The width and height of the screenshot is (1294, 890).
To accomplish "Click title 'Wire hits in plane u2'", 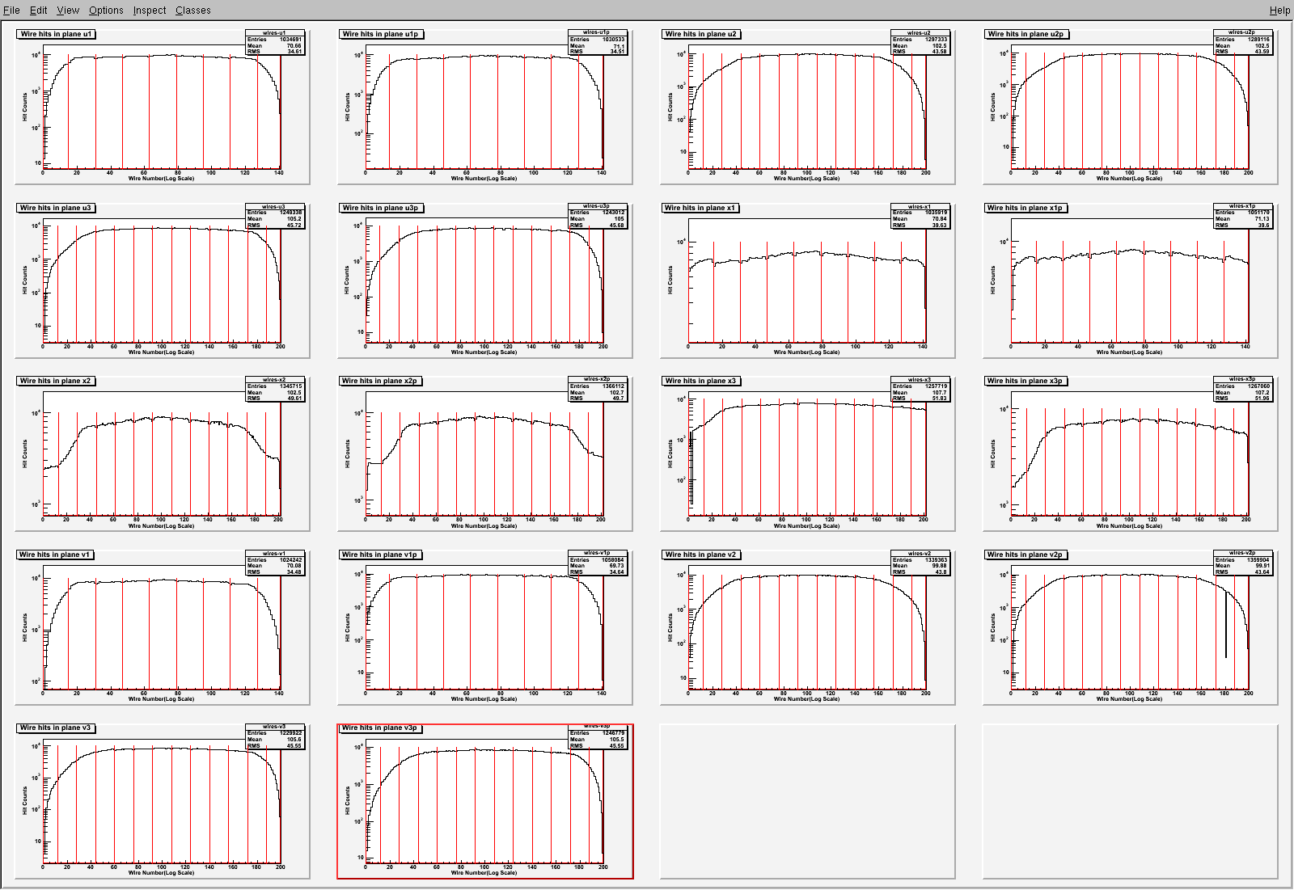I will point(701,34).
